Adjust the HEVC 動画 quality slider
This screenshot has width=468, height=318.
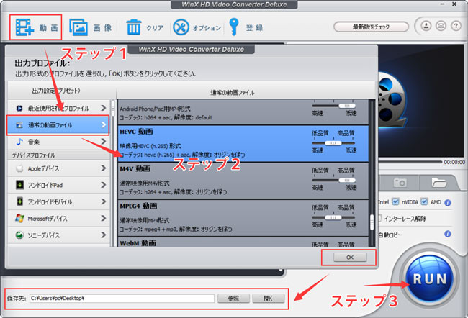[x=333, y=143]
